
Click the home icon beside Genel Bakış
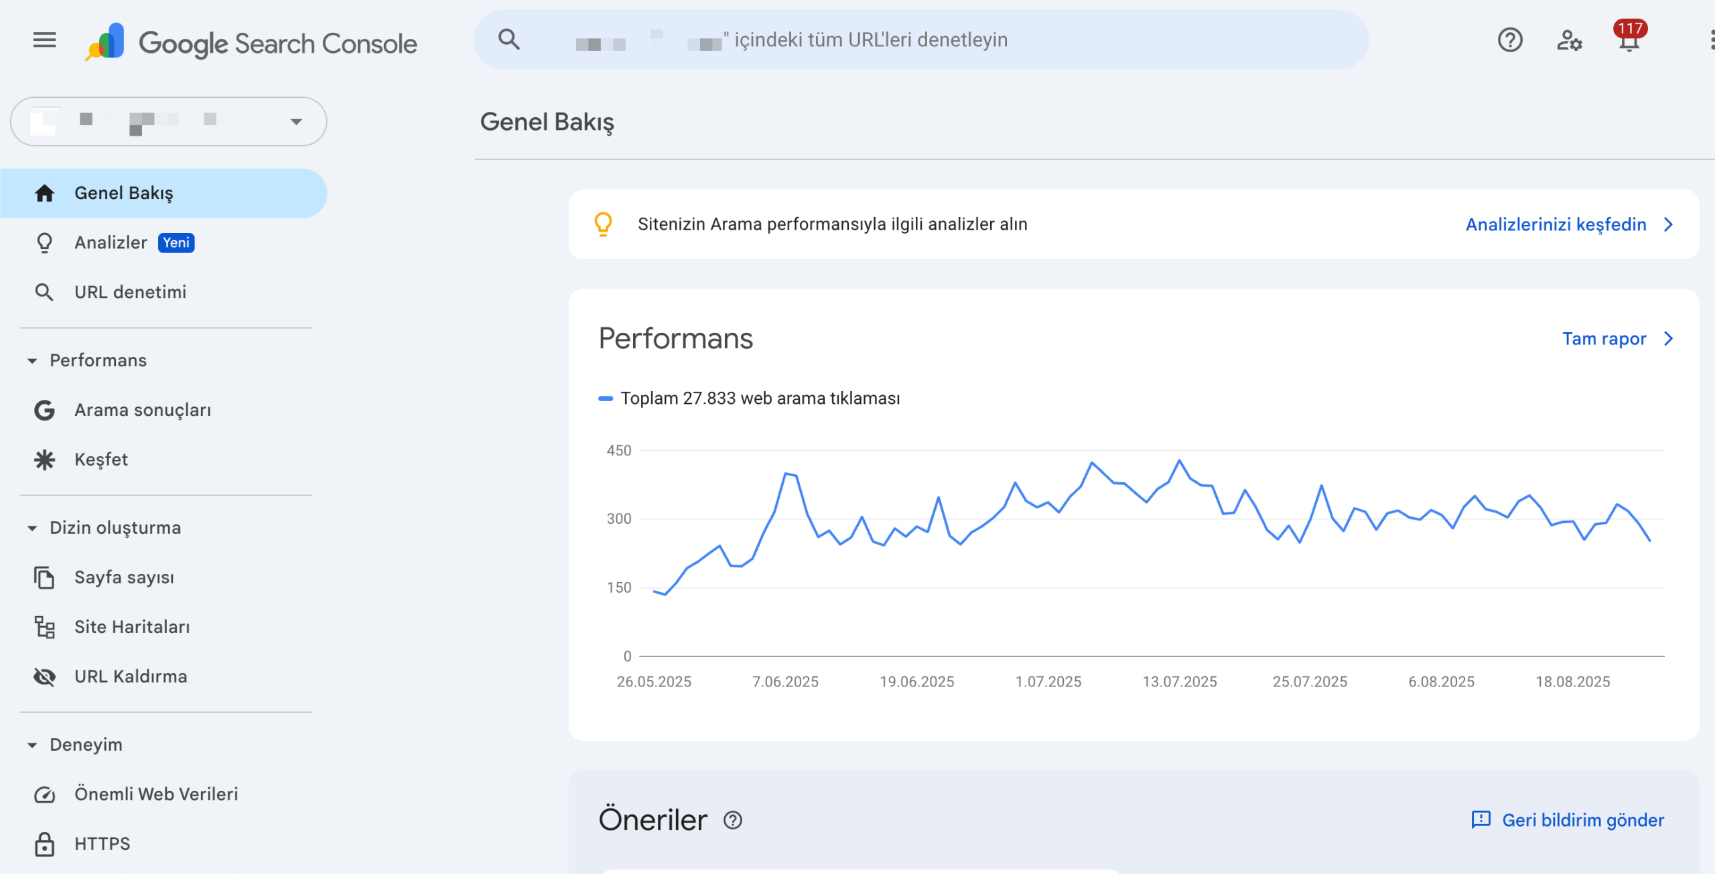coord(44,193)
